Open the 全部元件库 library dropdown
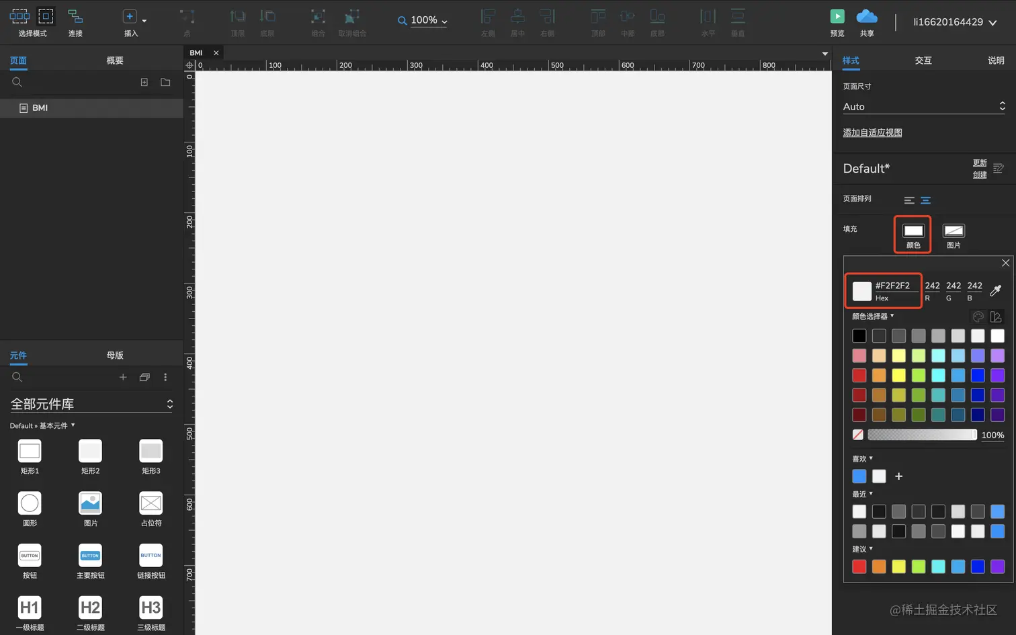 click(x=91, y=404)
